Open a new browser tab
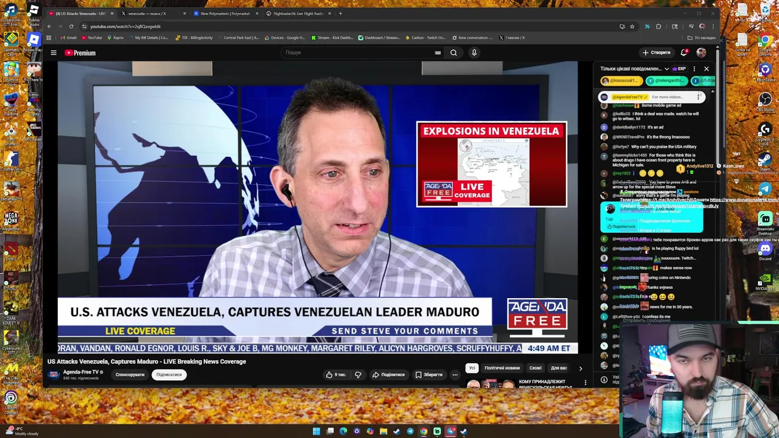779x438 pixels. [340, 13]
